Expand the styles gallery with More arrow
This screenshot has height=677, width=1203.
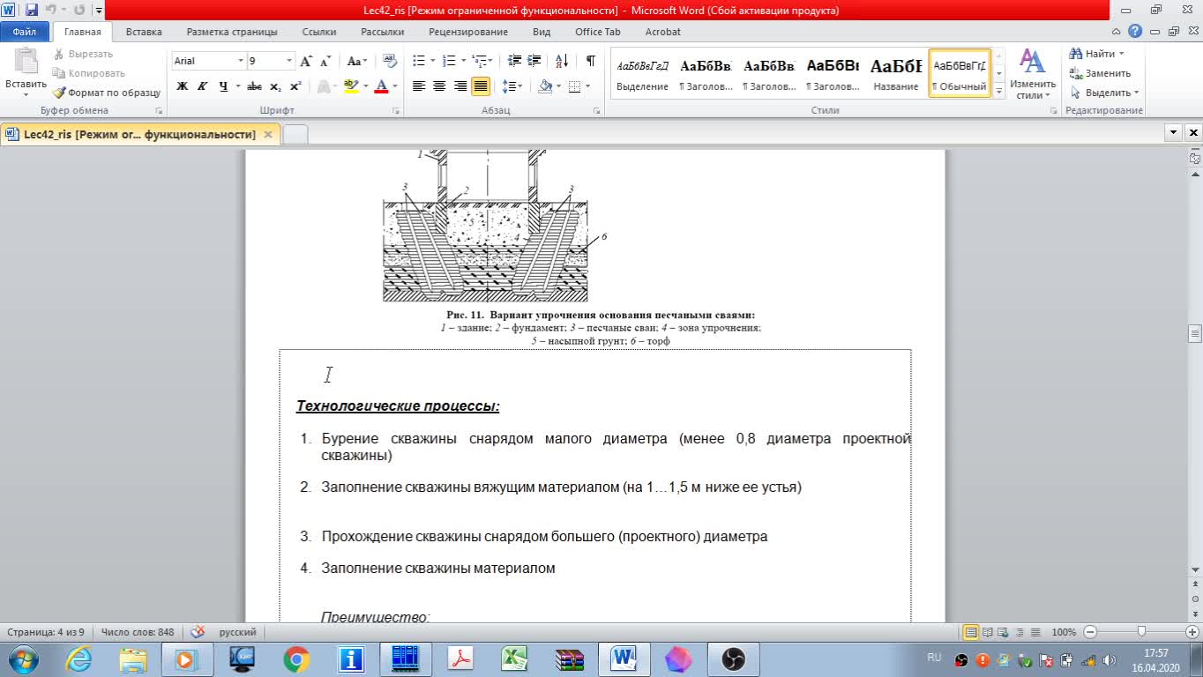tap(999, 92)
